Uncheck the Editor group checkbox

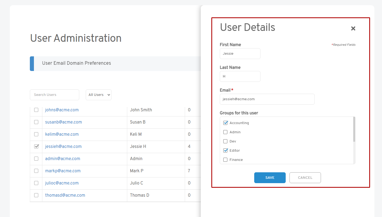pyautogui.click(x=225, y=151)
